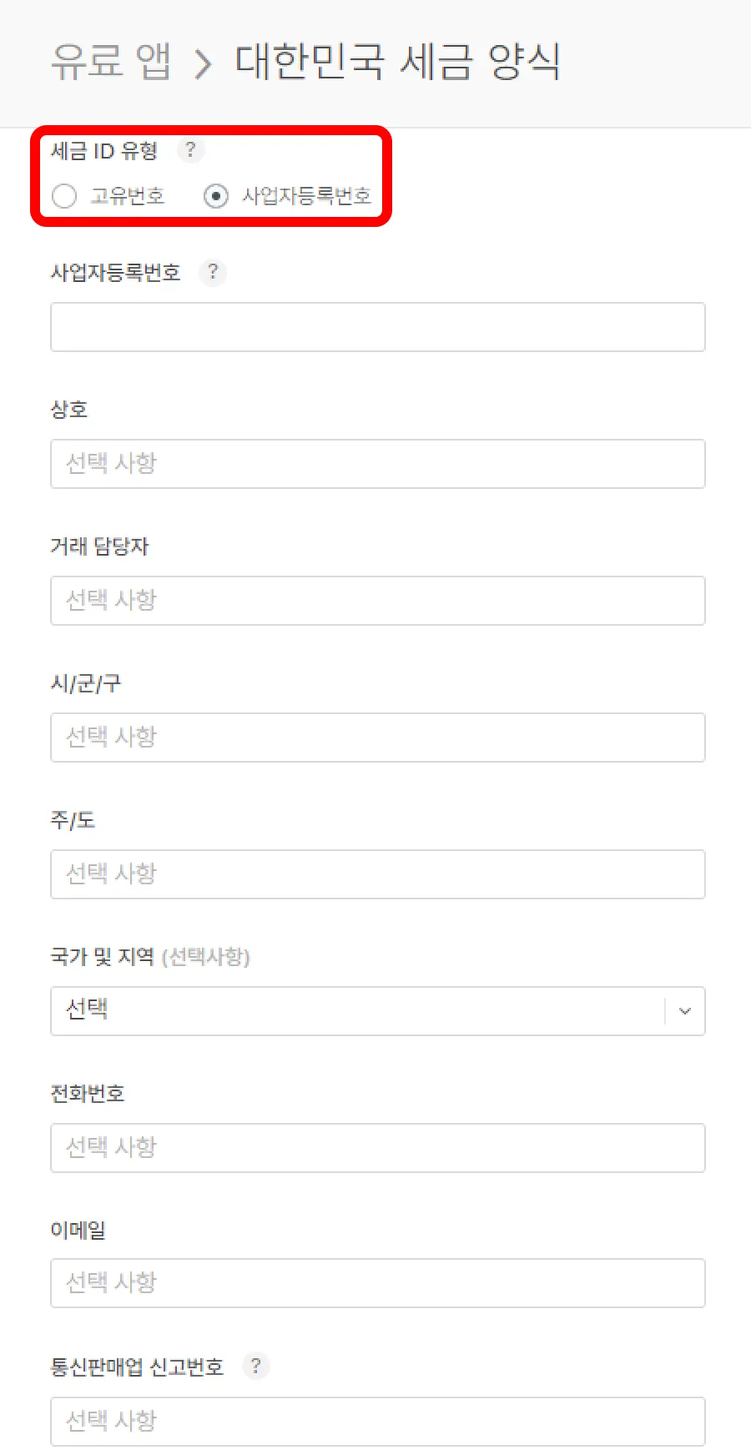The height and width of the screenshot is (1450, 751).
Task: Click the 세금 ID 유형 label
Action: (103, 151)
